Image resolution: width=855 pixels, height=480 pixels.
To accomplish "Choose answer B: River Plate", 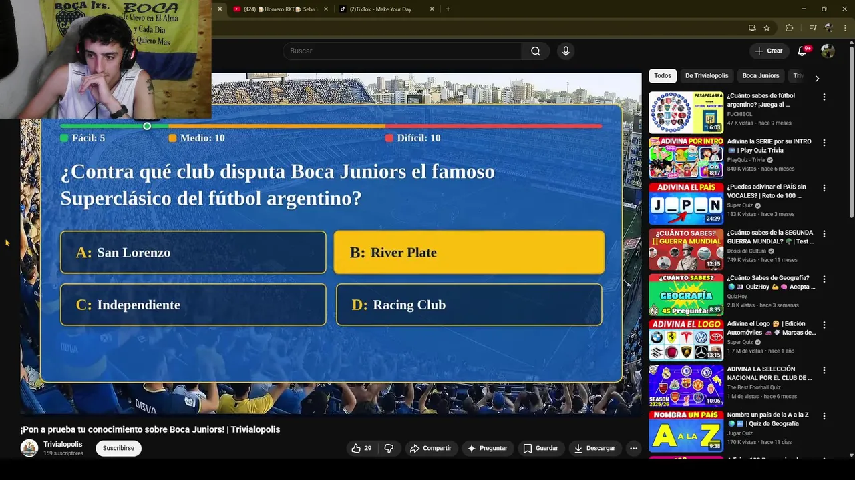I will pos(469,252).
